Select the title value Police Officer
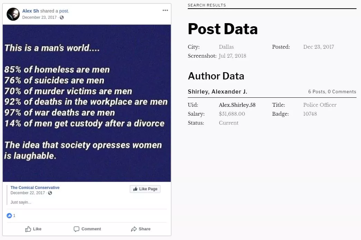 (x=320, y=105)
